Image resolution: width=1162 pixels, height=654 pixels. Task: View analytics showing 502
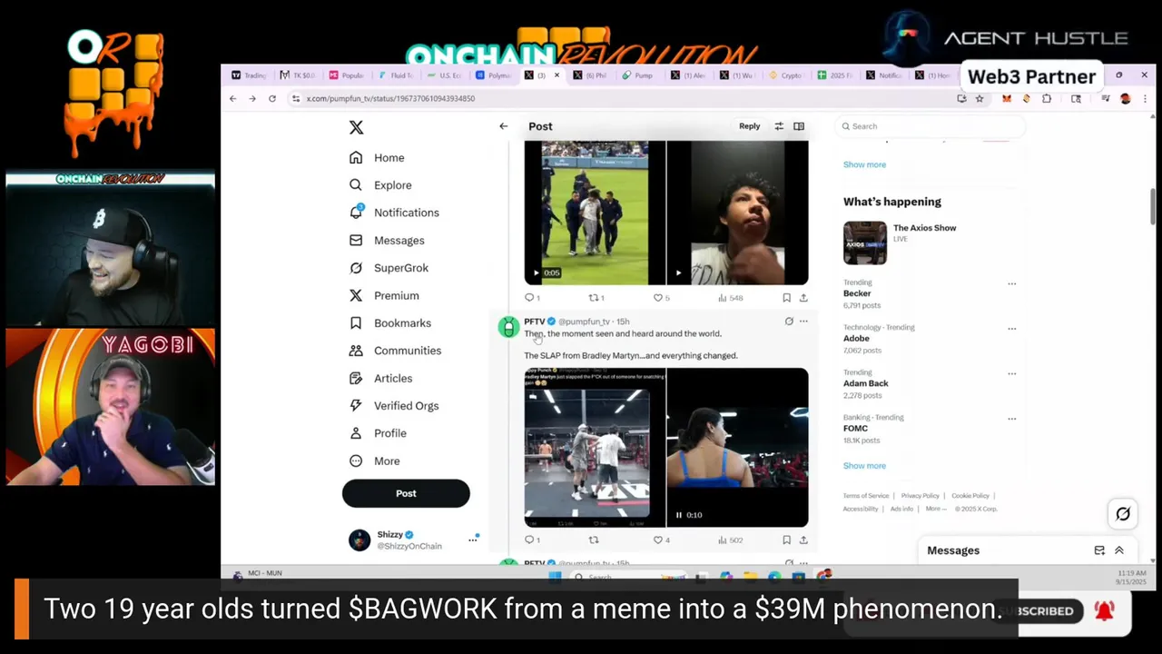coord(730,540)
